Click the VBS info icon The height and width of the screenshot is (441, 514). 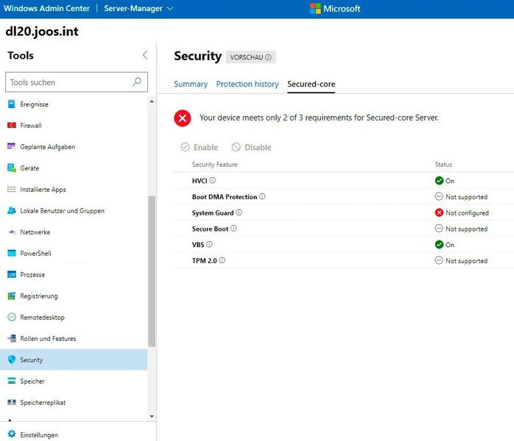click(x=209, y=244)
